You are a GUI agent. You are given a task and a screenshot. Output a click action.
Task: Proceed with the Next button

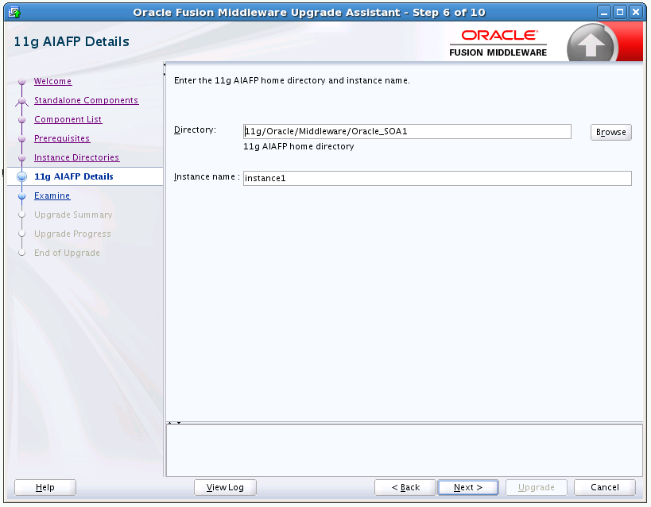(468, 487)
